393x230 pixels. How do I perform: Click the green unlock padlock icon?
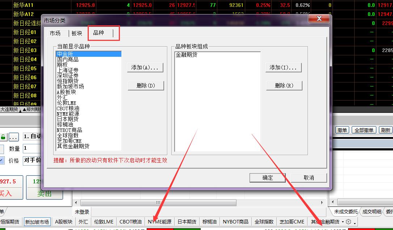pyautogui.click(x=3, y=137)
